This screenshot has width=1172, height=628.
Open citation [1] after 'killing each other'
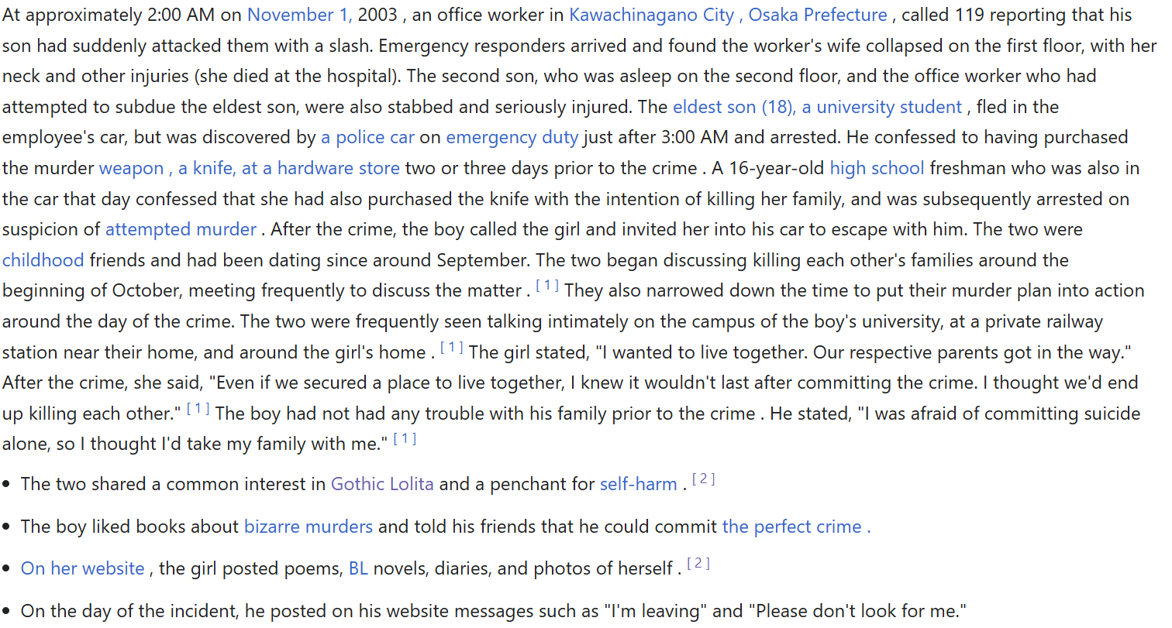point(198,409)
